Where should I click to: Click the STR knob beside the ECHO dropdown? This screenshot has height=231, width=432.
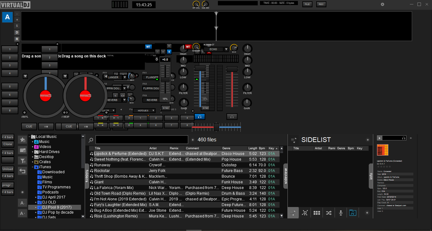234,47
